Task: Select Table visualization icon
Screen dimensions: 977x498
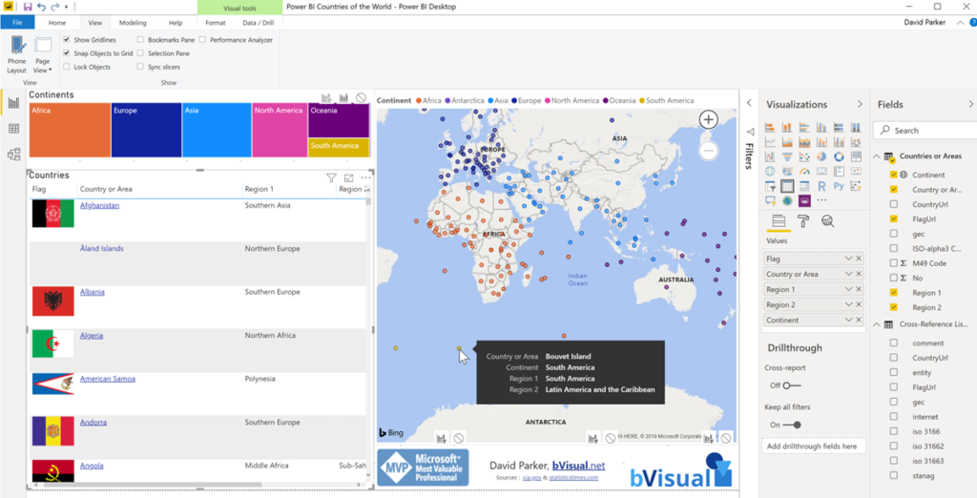Action: tap(787, 186)
